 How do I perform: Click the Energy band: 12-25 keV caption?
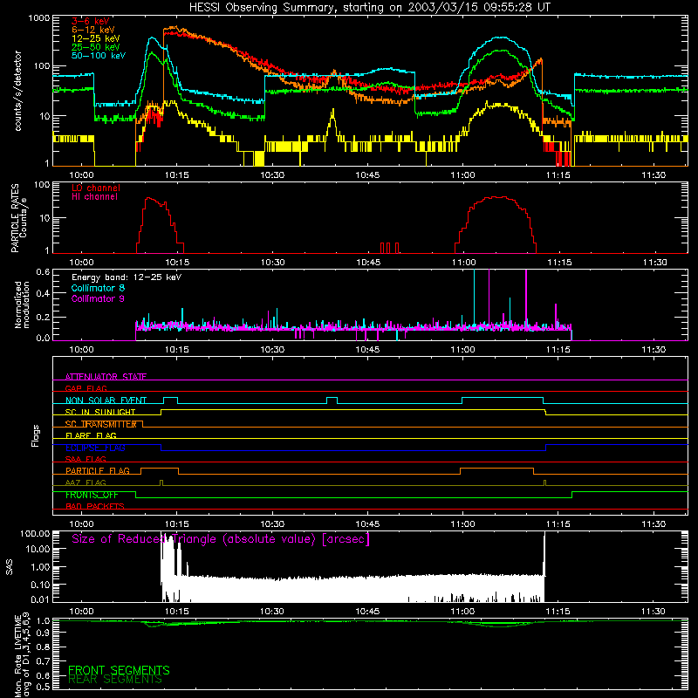point(127,277)
